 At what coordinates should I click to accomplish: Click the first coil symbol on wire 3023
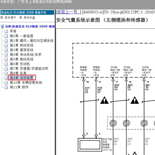113,123
